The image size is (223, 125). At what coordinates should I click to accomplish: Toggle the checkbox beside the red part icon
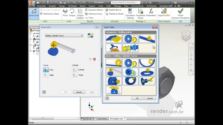[x=91, y=59]
